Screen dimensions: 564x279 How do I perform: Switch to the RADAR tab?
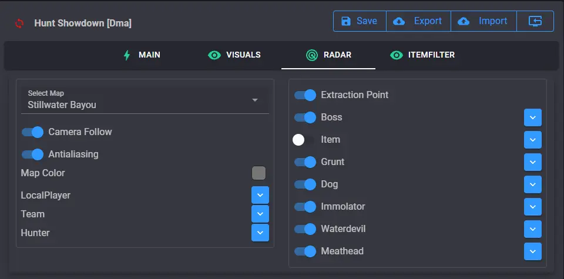pos(328,55)
